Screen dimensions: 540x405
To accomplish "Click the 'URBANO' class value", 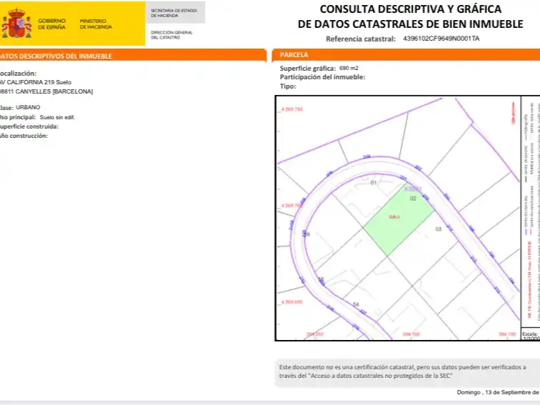I will click(x=28, y=107).
